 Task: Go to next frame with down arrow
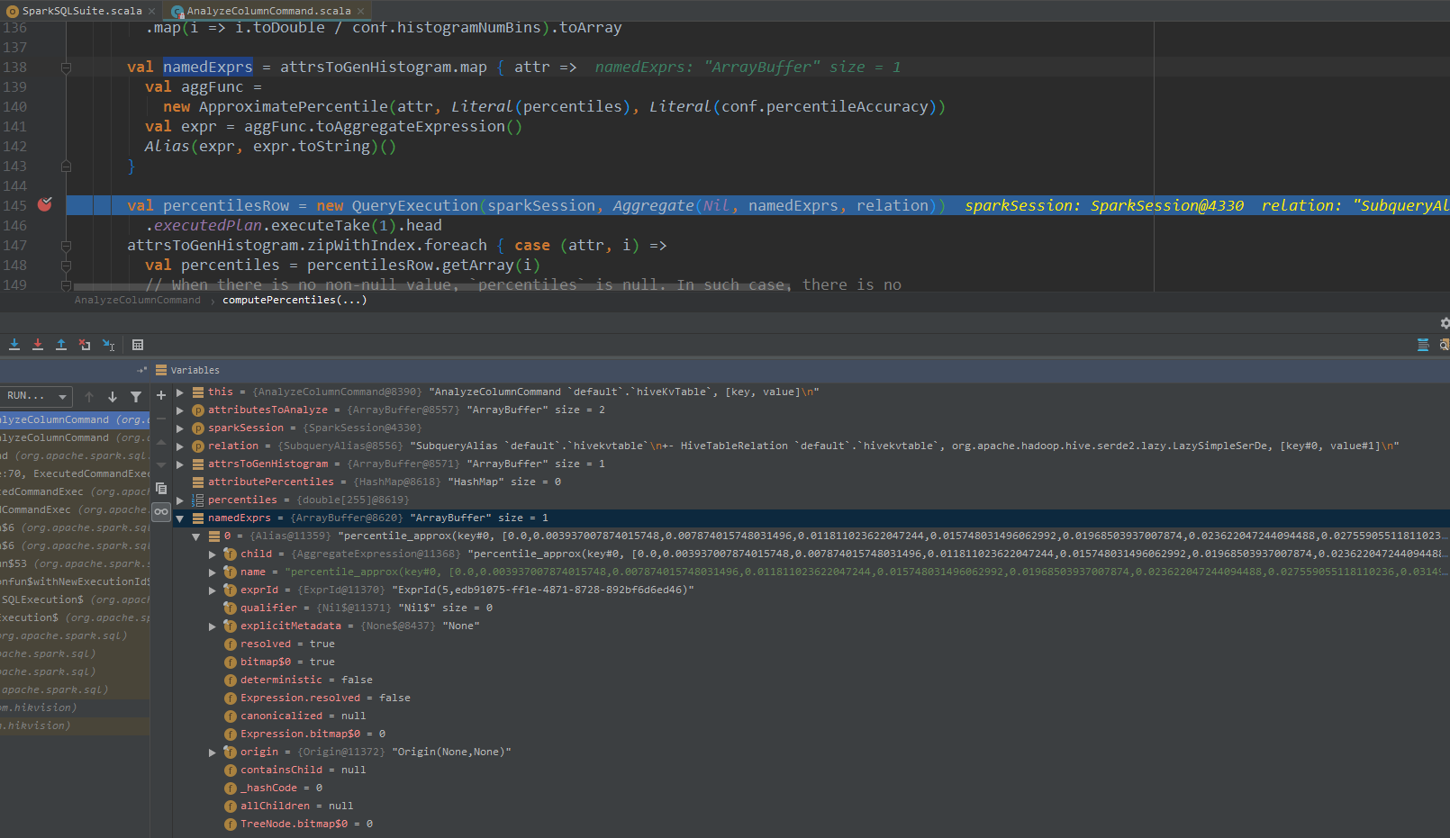click(x=113, y=396)
